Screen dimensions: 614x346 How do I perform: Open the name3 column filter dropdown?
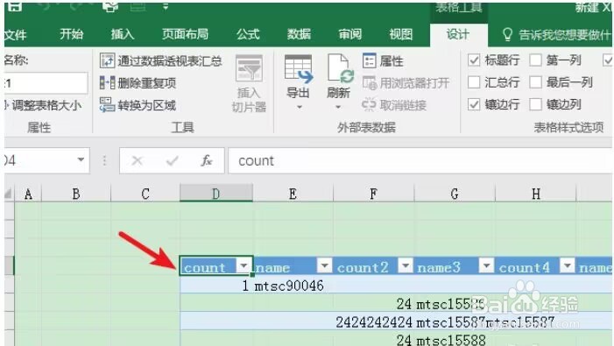coord(486,265)
